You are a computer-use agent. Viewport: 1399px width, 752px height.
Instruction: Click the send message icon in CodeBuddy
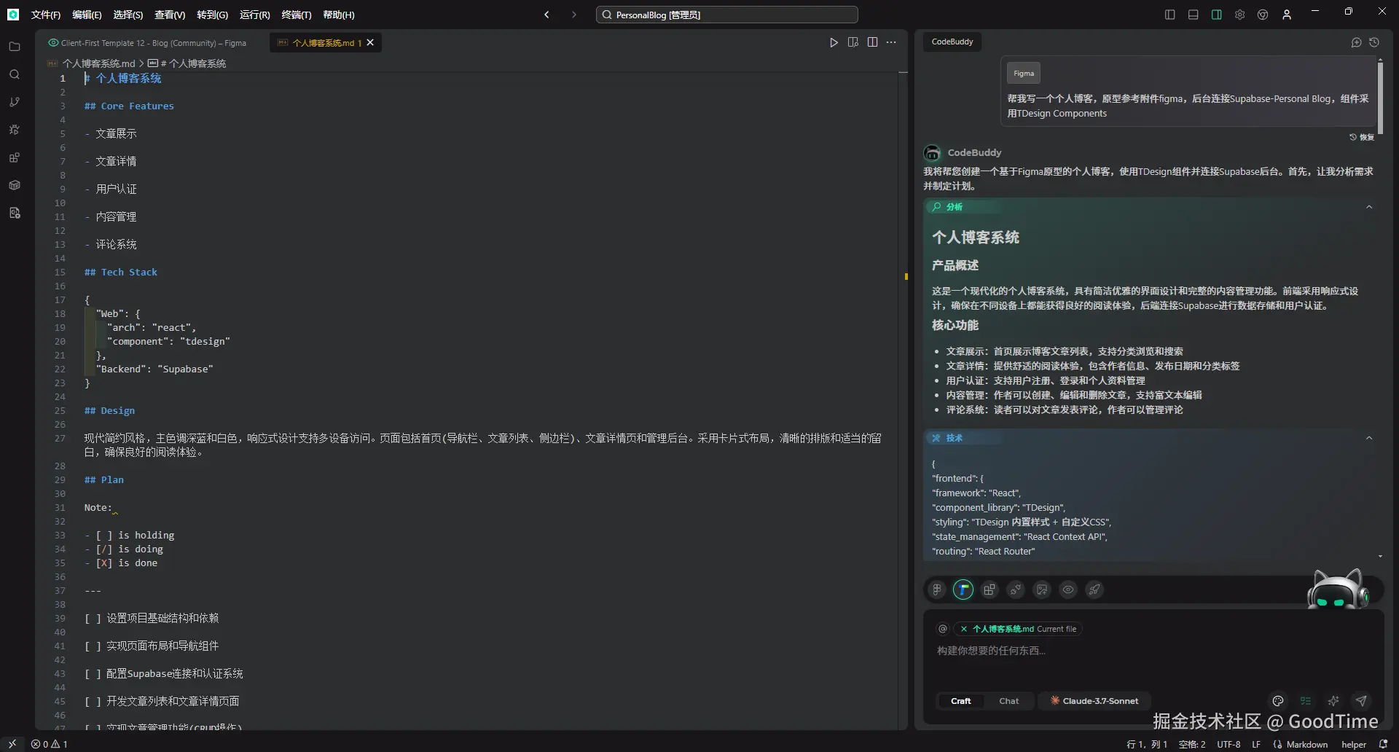(x=1360, y=701)
